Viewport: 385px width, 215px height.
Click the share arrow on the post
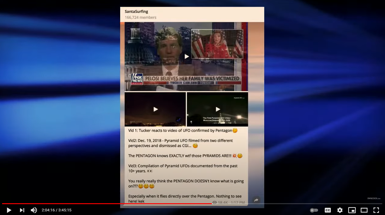[x=256, y=200]
